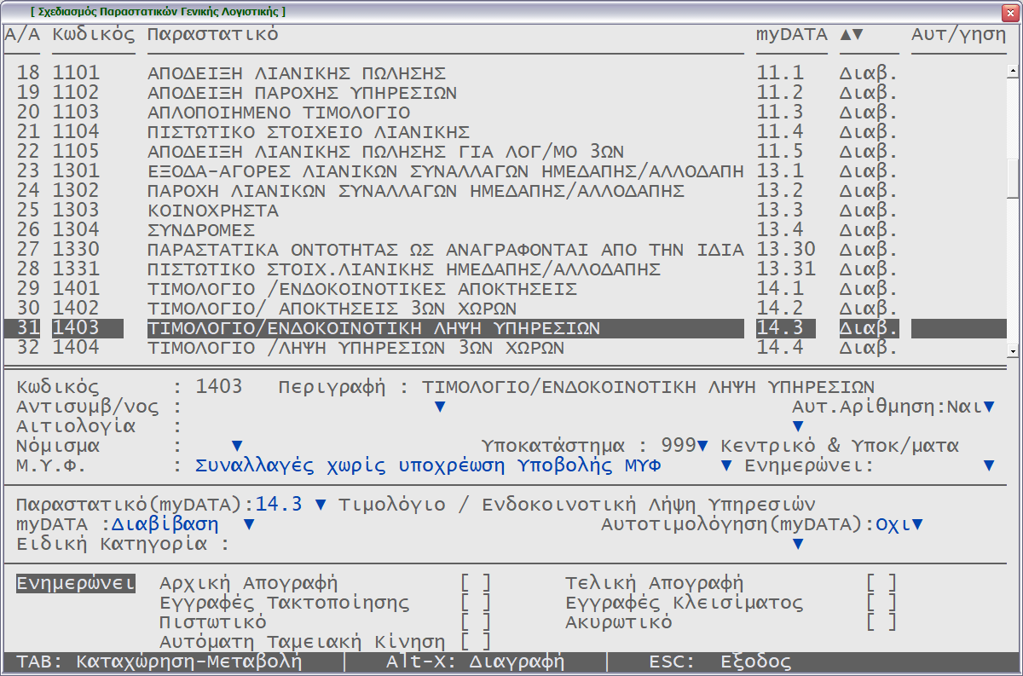Enable the Πιστωτικό checkbox
This screenshot has width=1023, height=676.
point(476,622)
